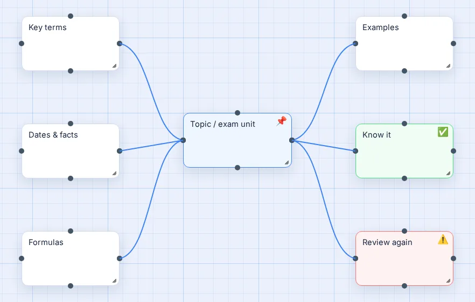Select the top connector dot of Key terms
The image size is (475, 302).
coord(71,16)
